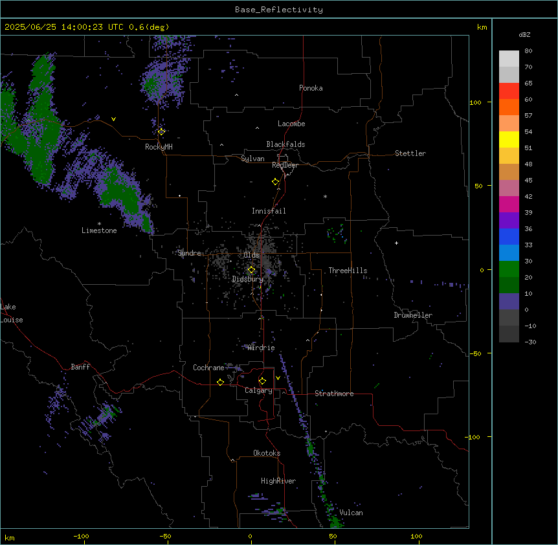Select the bright yellow swatch in dBZ legend
Image resolution: width=558 pixels, height=545 pixels.
[509, 140]
